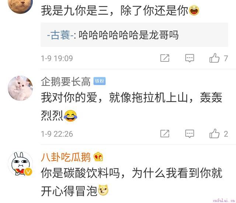Reply to the 1-9 19:09 comment
The width and height of the screenshot is (236, 203).
point(190,58)
